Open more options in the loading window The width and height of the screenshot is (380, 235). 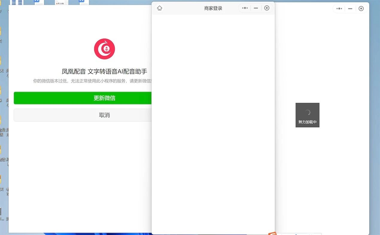[339, 9]
